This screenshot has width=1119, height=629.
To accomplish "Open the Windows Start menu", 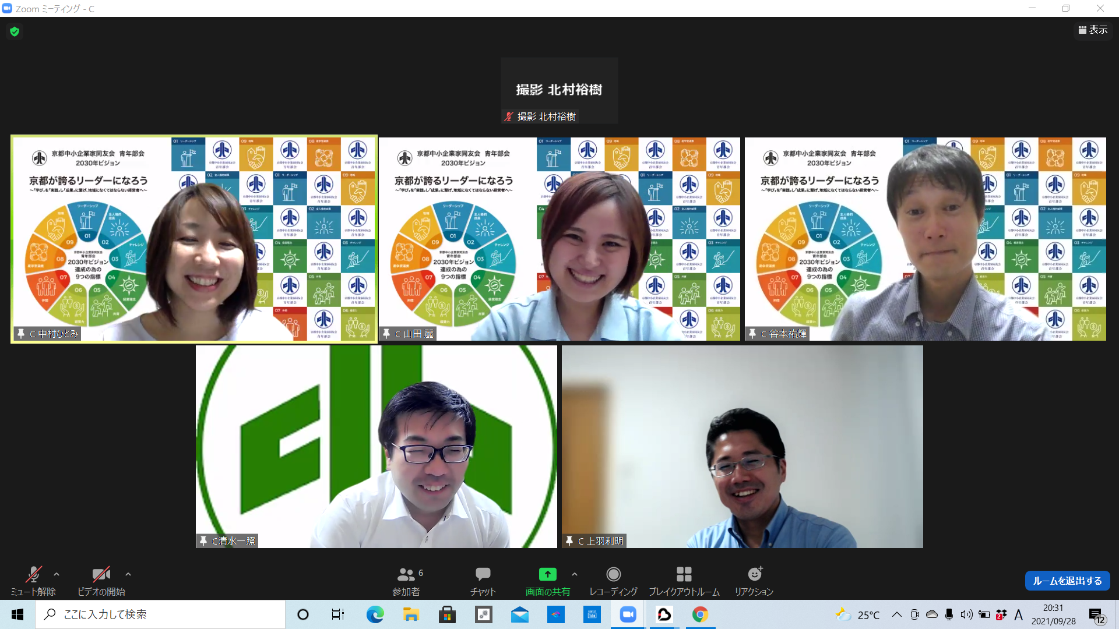I will pyautogui.click(x=17, y=614).
